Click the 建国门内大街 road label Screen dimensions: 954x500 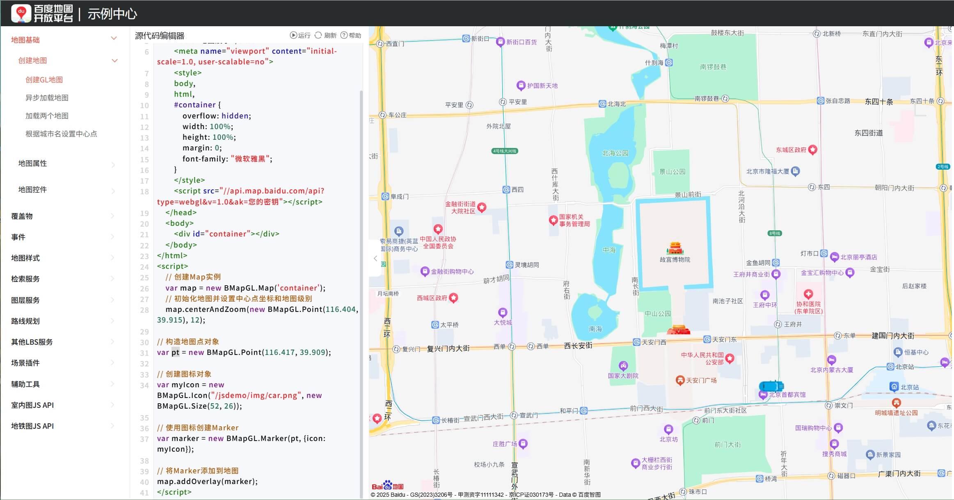(893, 336)
